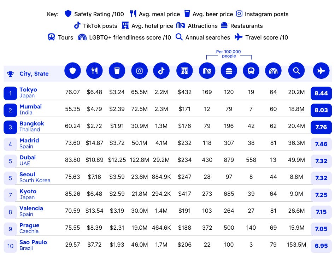Screen dimensions: 335x259
Task: Click the Restaurants burger column header icon
Action: tap(229, 71)
